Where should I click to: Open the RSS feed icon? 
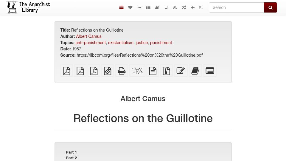(x=175, y=7)
